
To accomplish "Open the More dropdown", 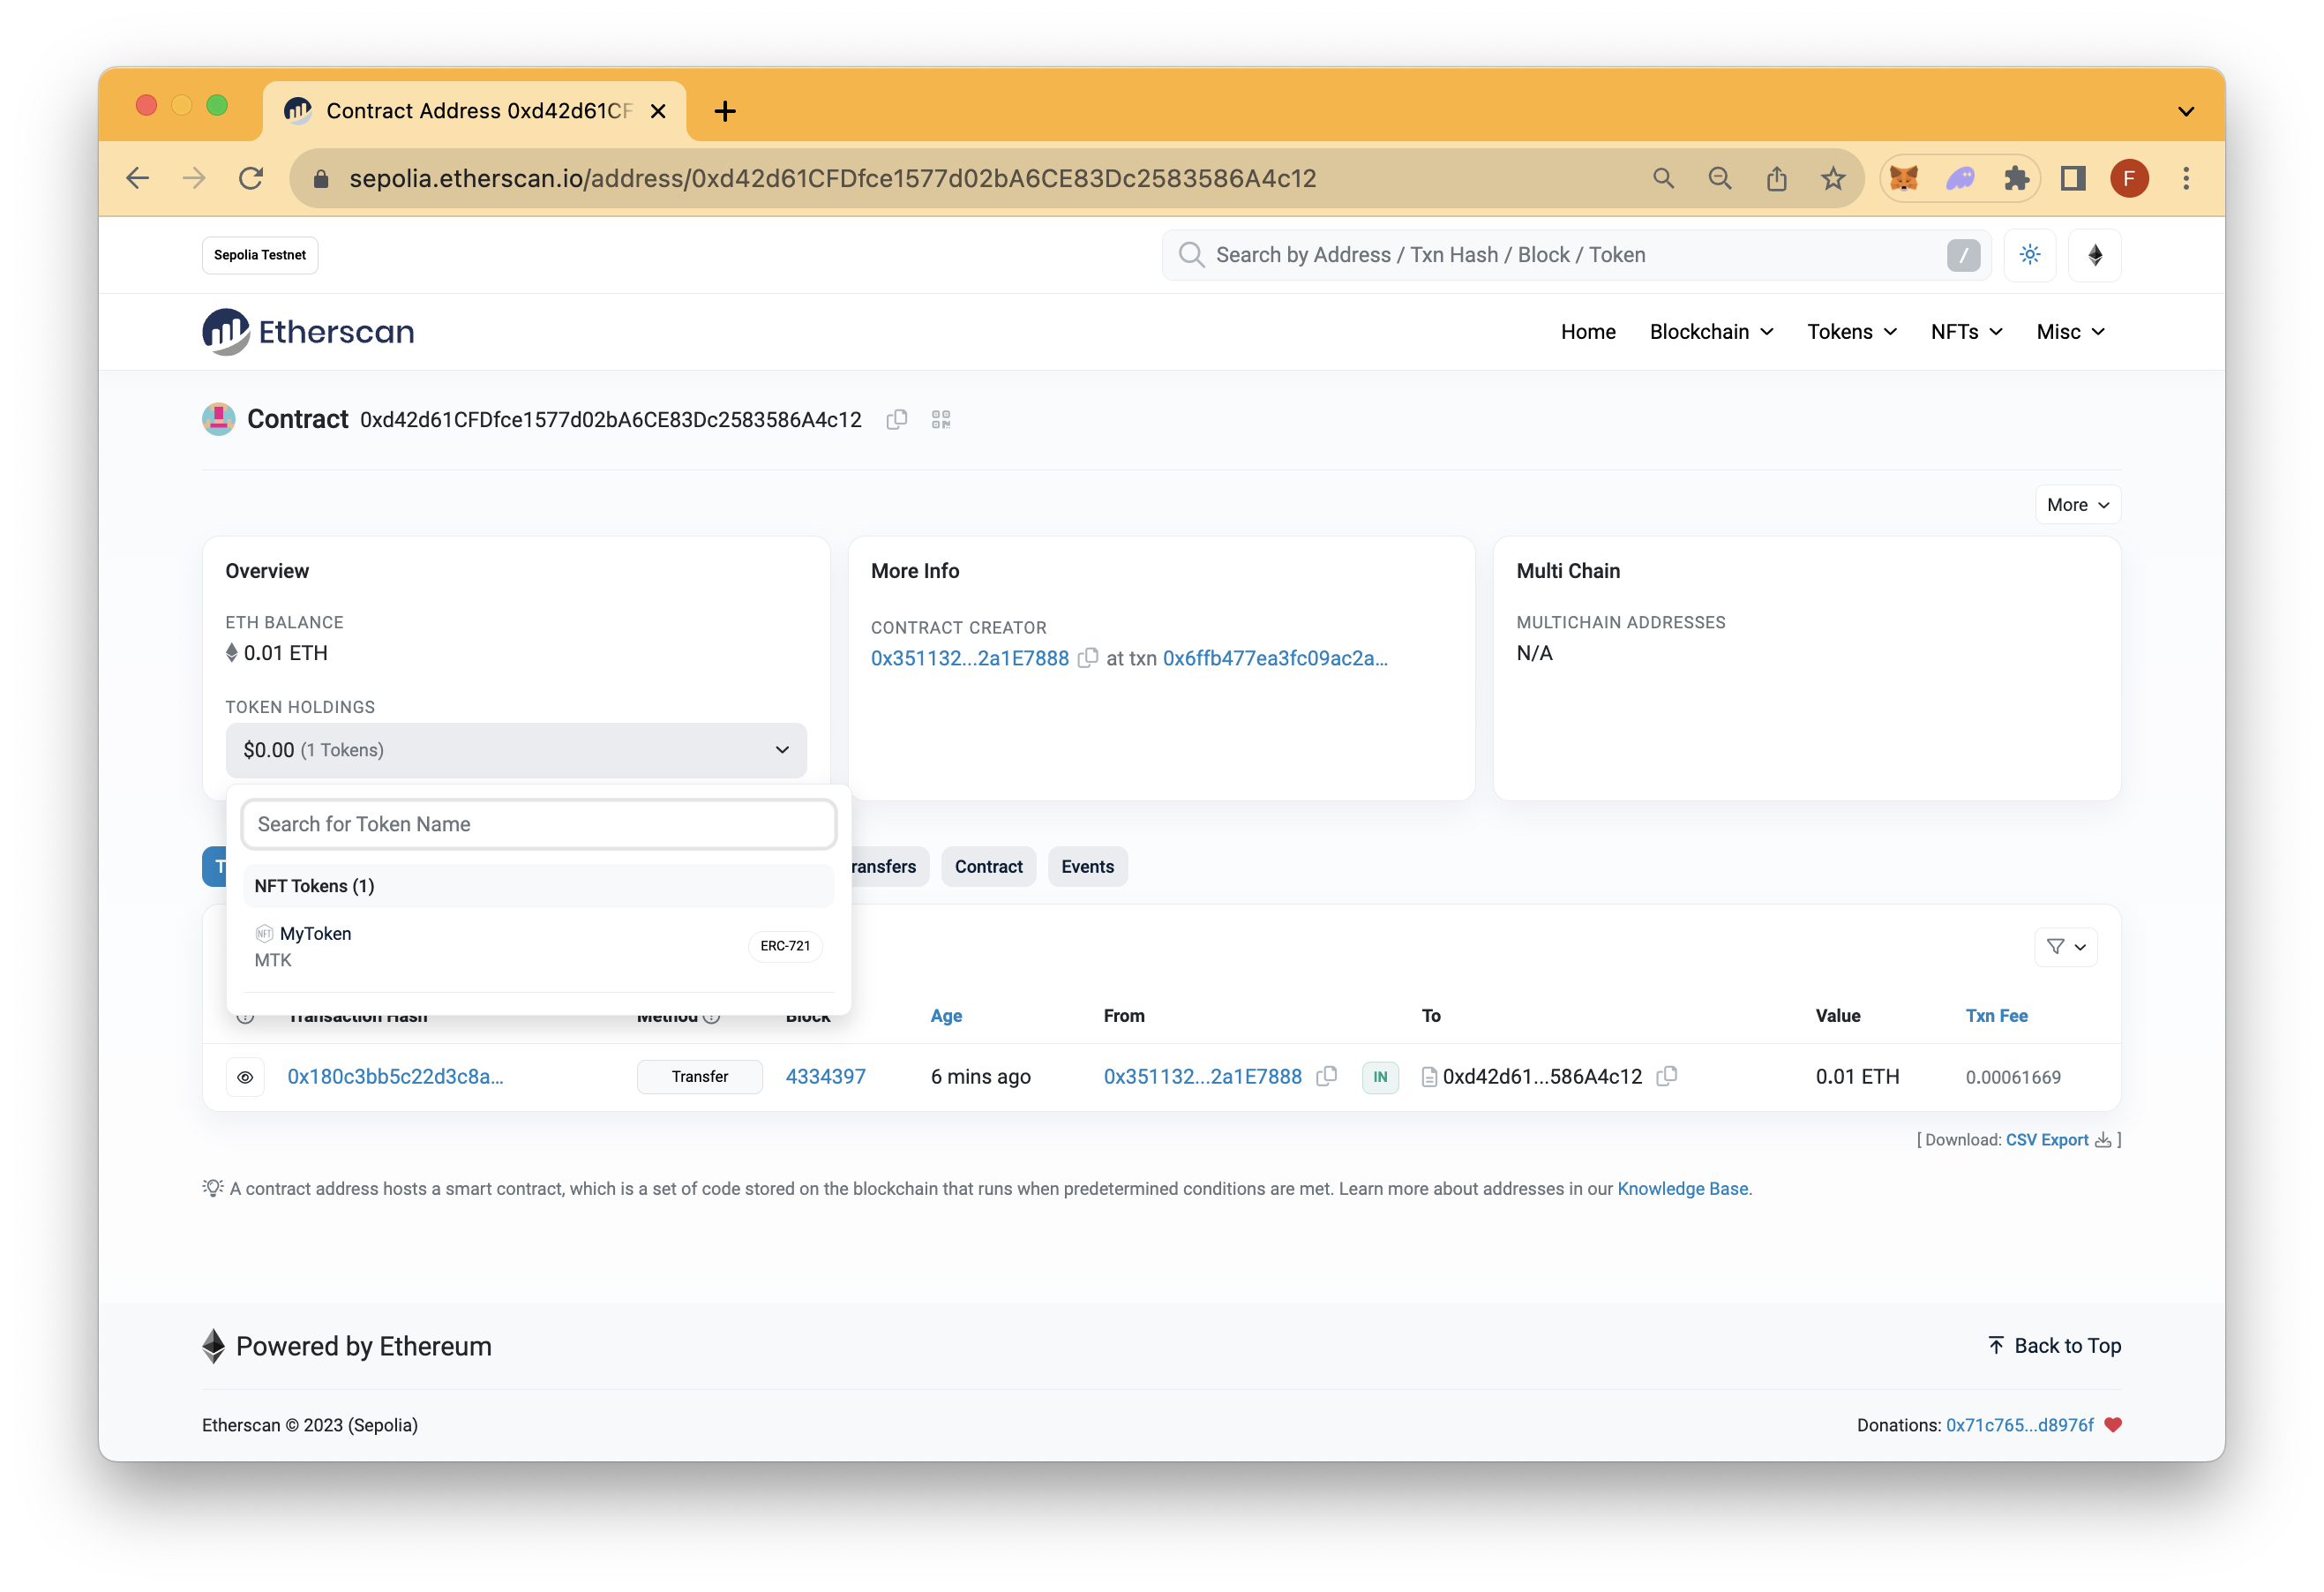I will point(2077,505).
